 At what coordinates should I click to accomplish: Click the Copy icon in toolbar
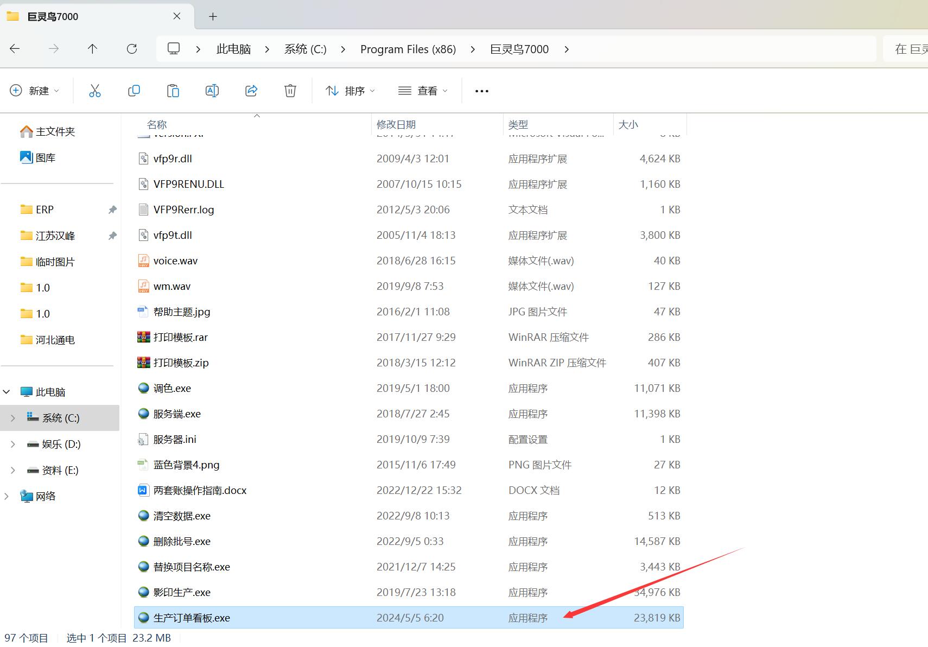tap(134, 91)
